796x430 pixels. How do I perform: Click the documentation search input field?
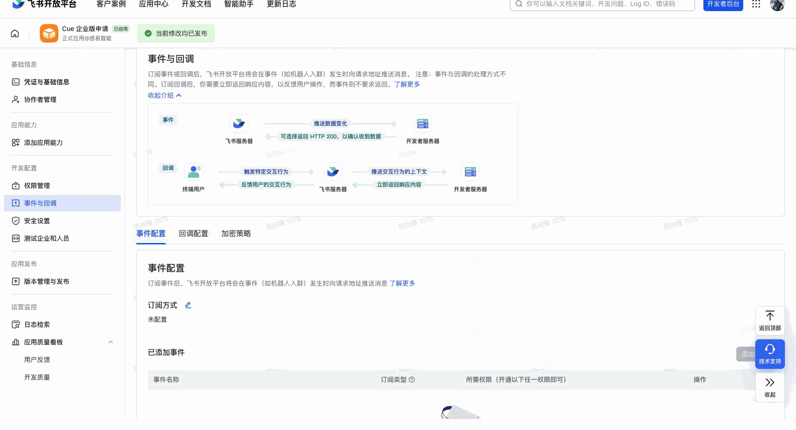602,5
